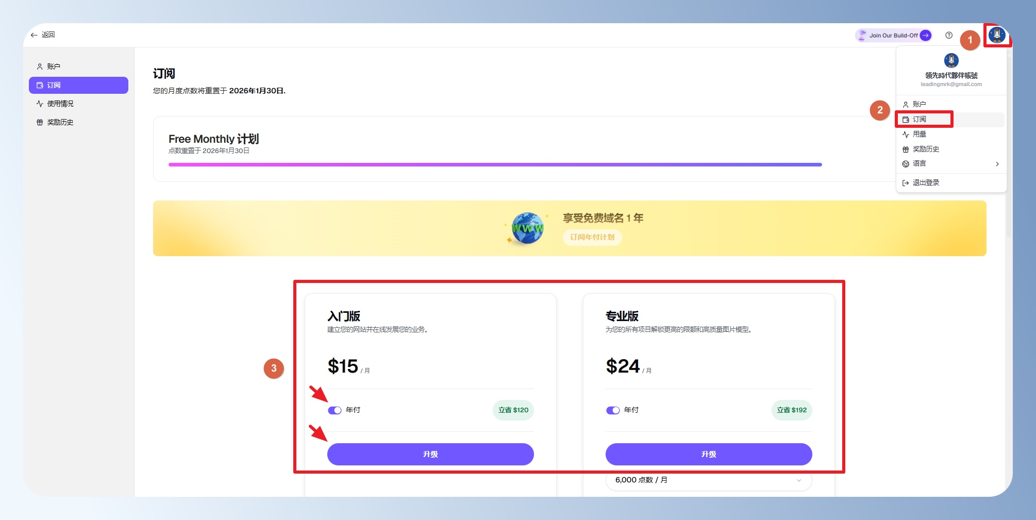The image size is (1036, 520).
Task: Click the back arrow icon labeled 返回
Action: (x=34, y=35)
